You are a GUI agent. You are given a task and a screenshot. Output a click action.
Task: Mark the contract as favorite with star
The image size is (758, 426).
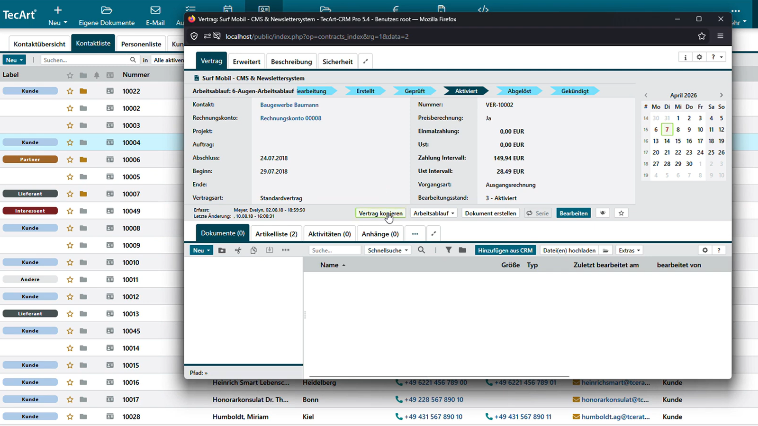621,213
